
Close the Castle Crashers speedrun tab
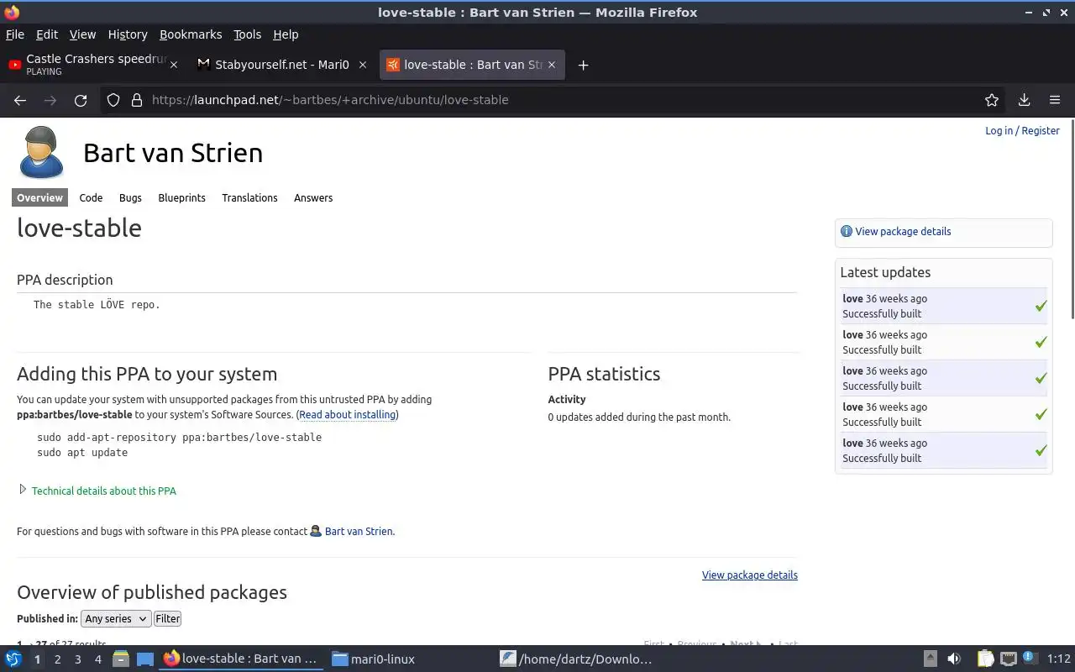click(x=174, y=65)
